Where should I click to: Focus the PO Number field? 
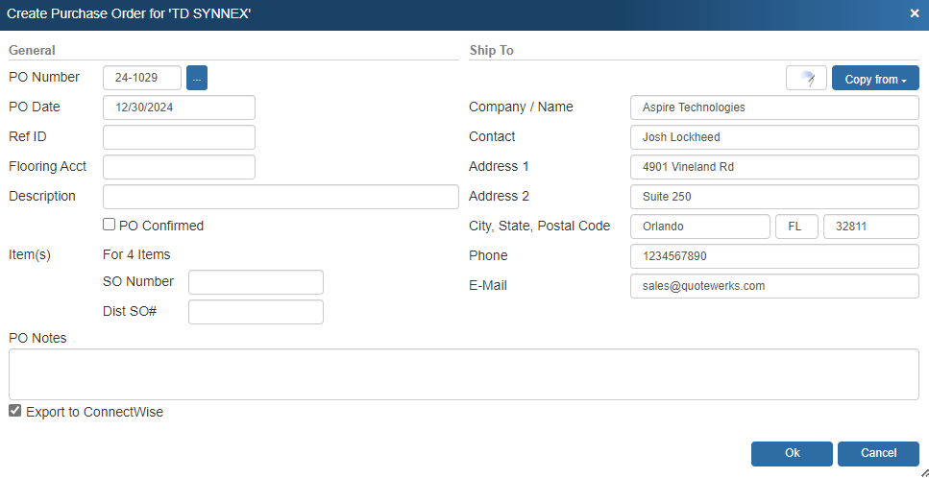[142, 78]
